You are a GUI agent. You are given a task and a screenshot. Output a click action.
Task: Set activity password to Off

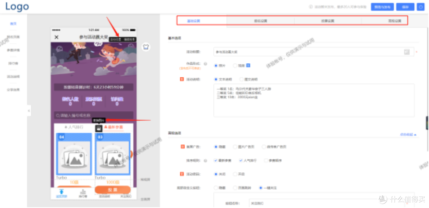[x=216, y=174]
